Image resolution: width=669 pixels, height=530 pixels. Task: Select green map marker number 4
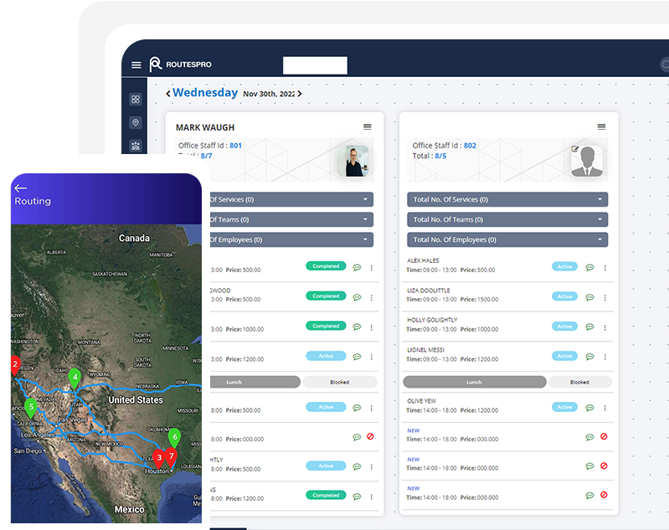(75, 378)
